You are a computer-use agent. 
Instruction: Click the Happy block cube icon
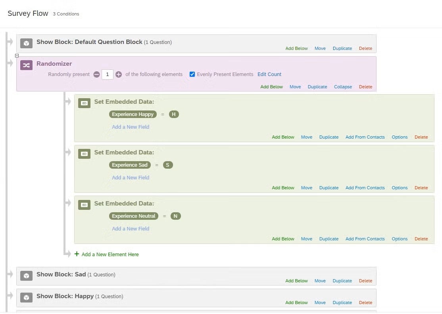26,297
